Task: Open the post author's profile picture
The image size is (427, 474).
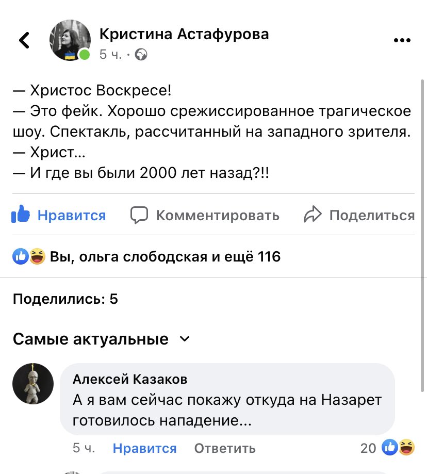Action: [x=70, y=40]
